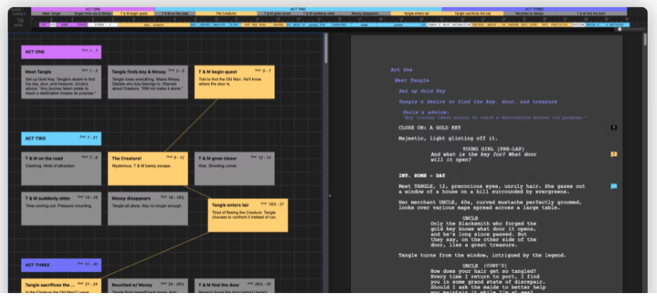Select 'Mossy disappears' segment in Outline 2 timeline

click(x=365, y=14)
